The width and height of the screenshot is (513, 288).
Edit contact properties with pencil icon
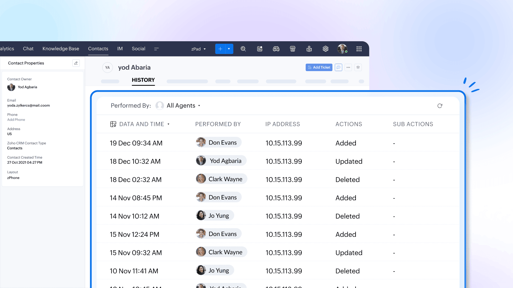tap(76, 63)
